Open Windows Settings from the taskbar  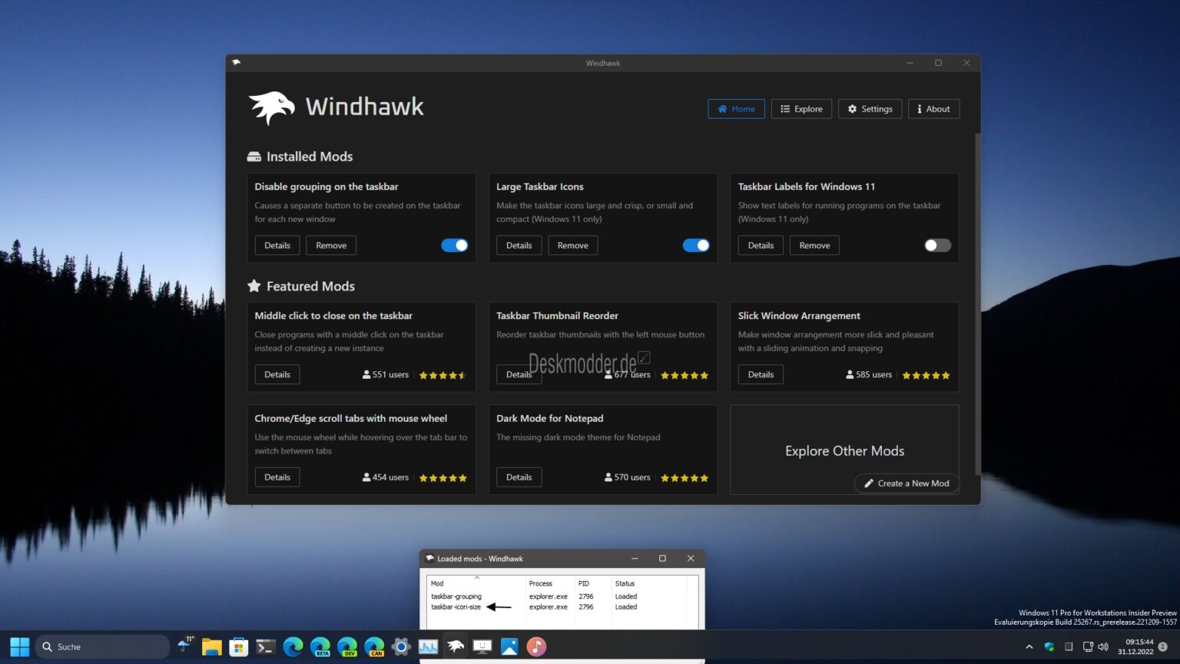click(401, 646)
